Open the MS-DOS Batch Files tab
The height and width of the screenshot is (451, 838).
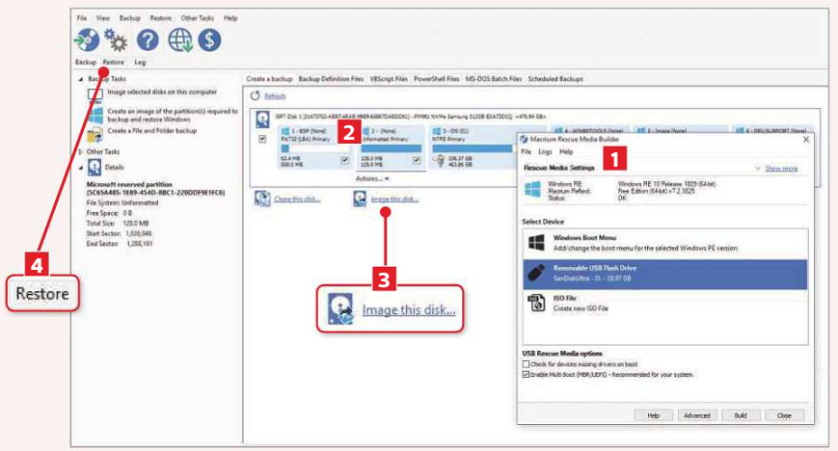(494, 79)
